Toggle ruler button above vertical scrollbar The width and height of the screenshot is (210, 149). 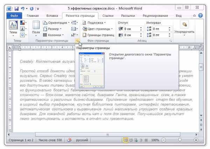(x=201, y=47)
